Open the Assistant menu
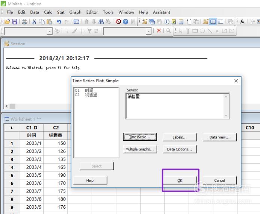 pyautogui.click(x=162, y=12)
